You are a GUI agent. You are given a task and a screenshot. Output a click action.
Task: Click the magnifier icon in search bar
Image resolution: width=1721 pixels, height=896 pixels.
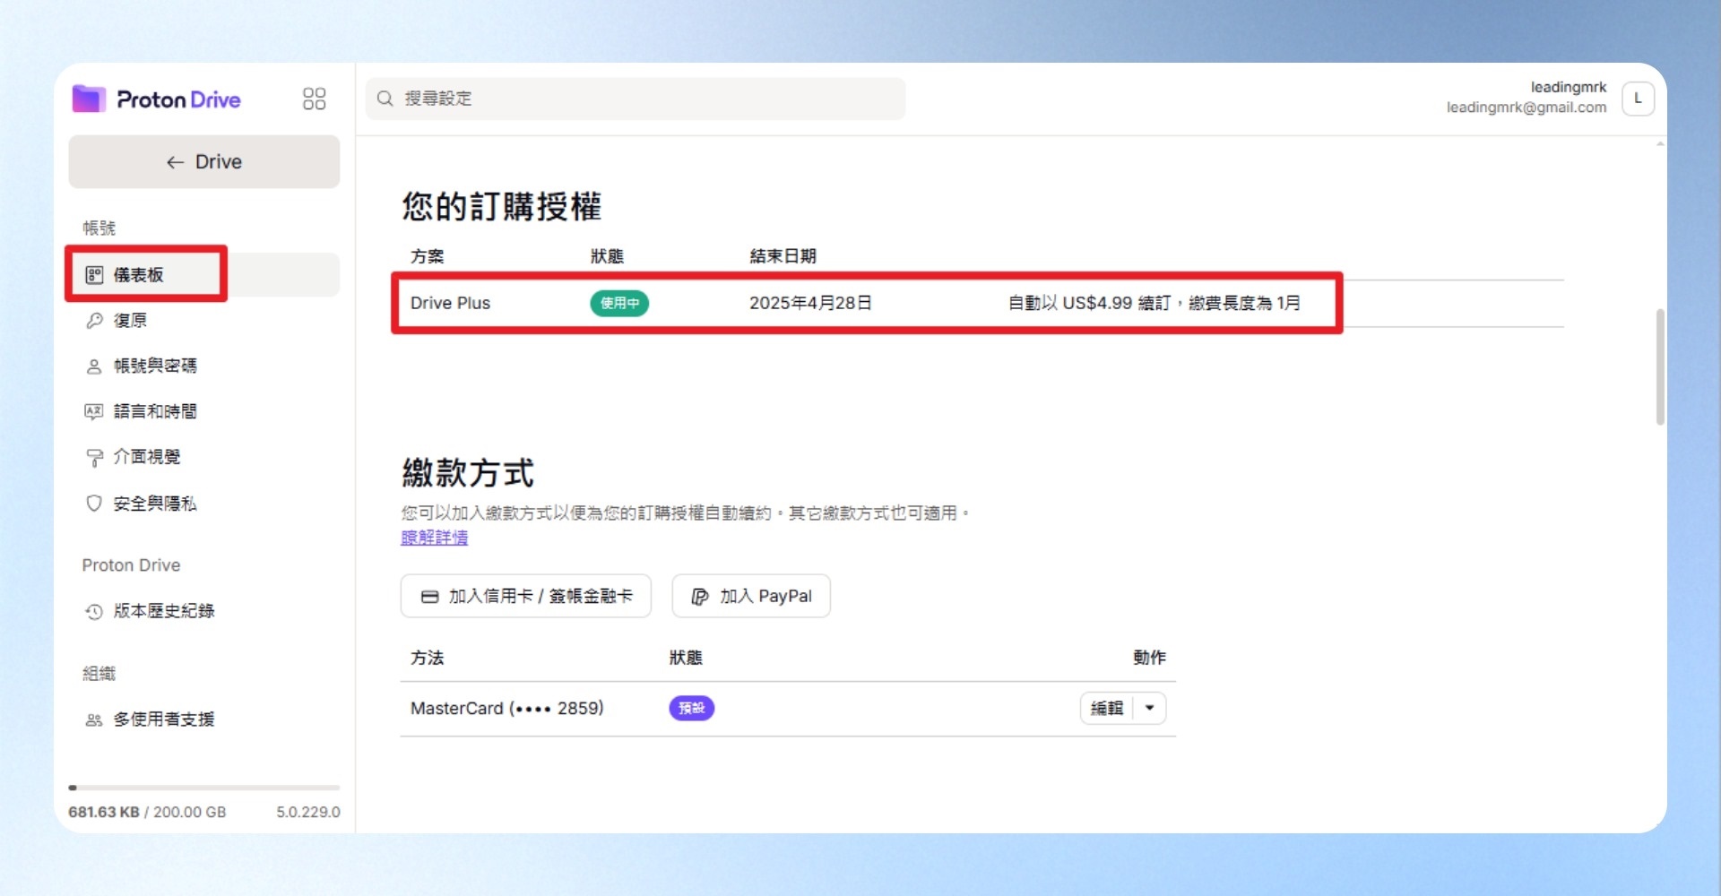pos(385,99)
